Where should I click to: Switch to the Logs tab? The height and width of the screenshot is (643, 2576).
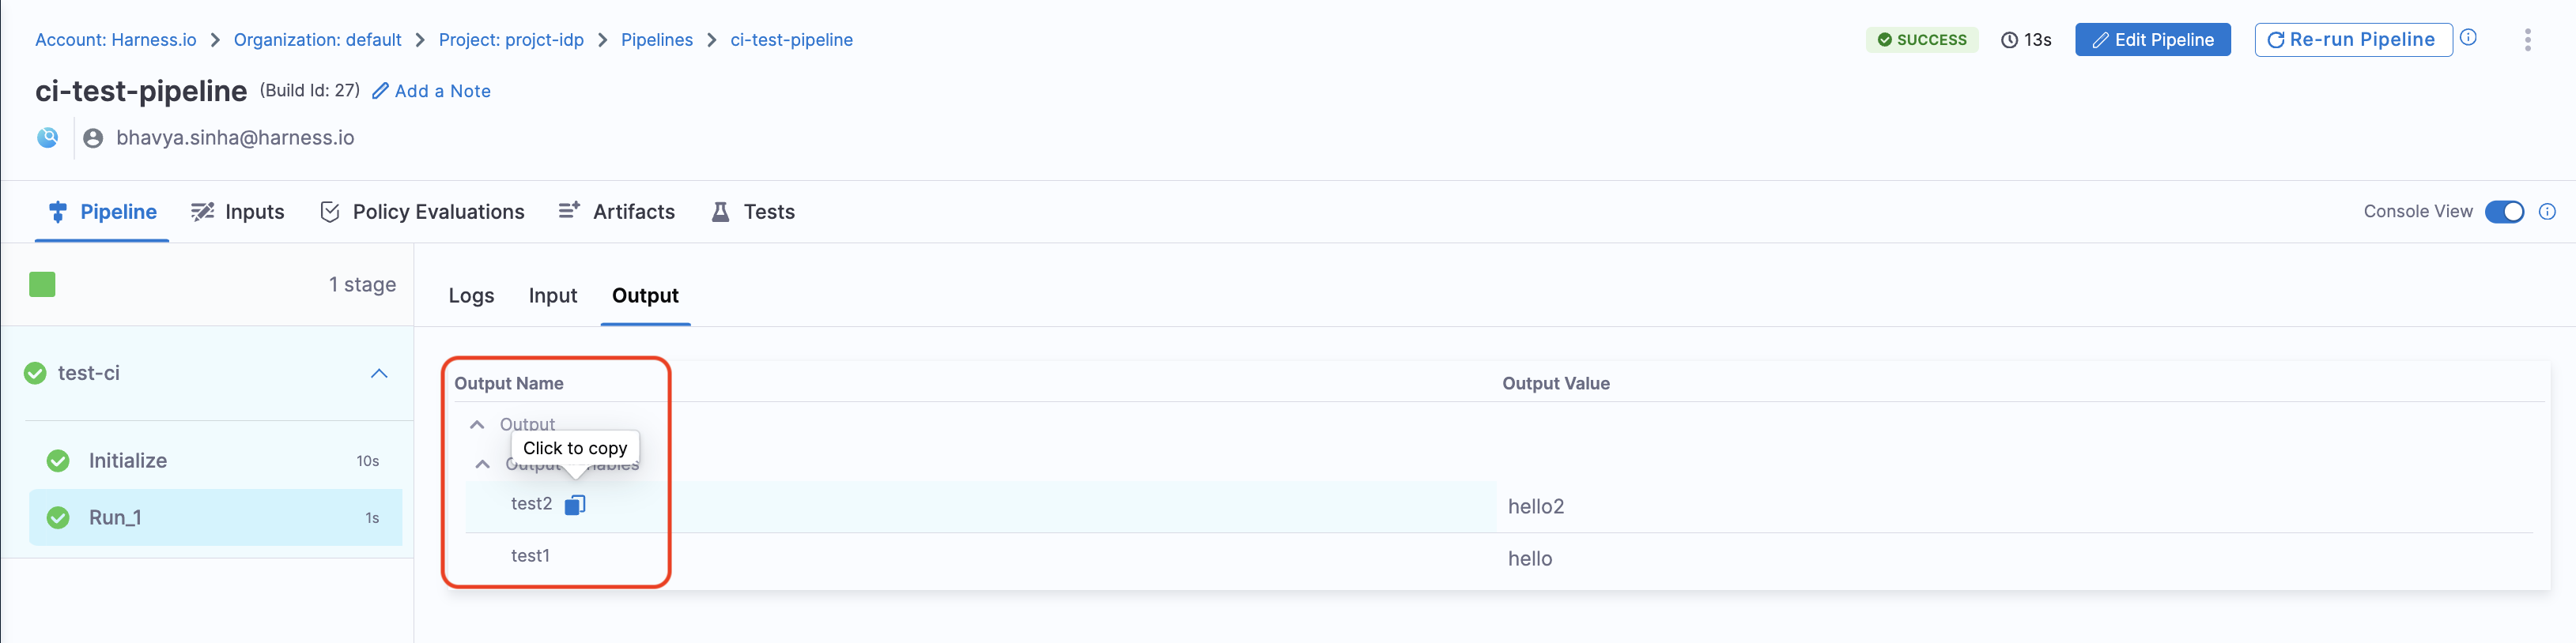(x=471, y=295)
